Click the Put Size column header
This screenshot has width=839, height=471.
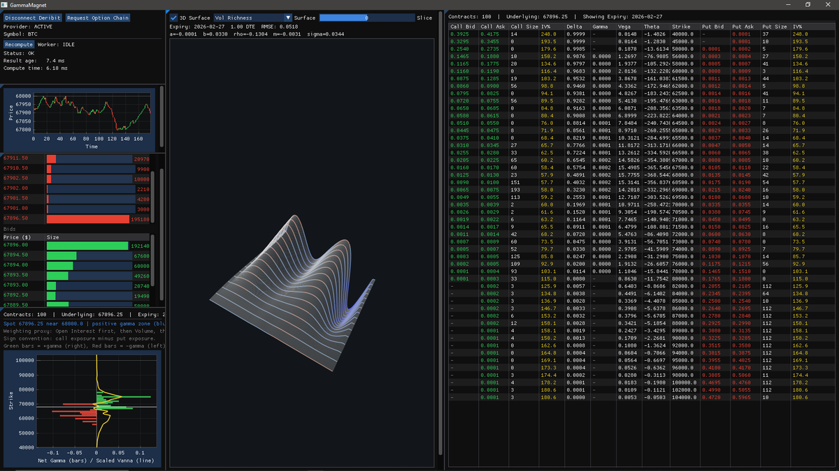775,26
